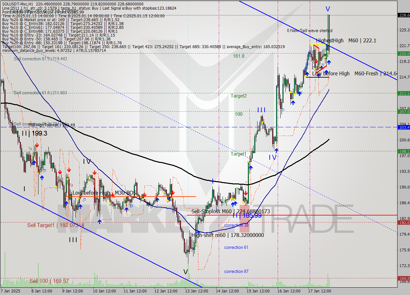Click the green 207.0 price tag
This screenshot has width=410, height=295.
[x=404, y=112]
